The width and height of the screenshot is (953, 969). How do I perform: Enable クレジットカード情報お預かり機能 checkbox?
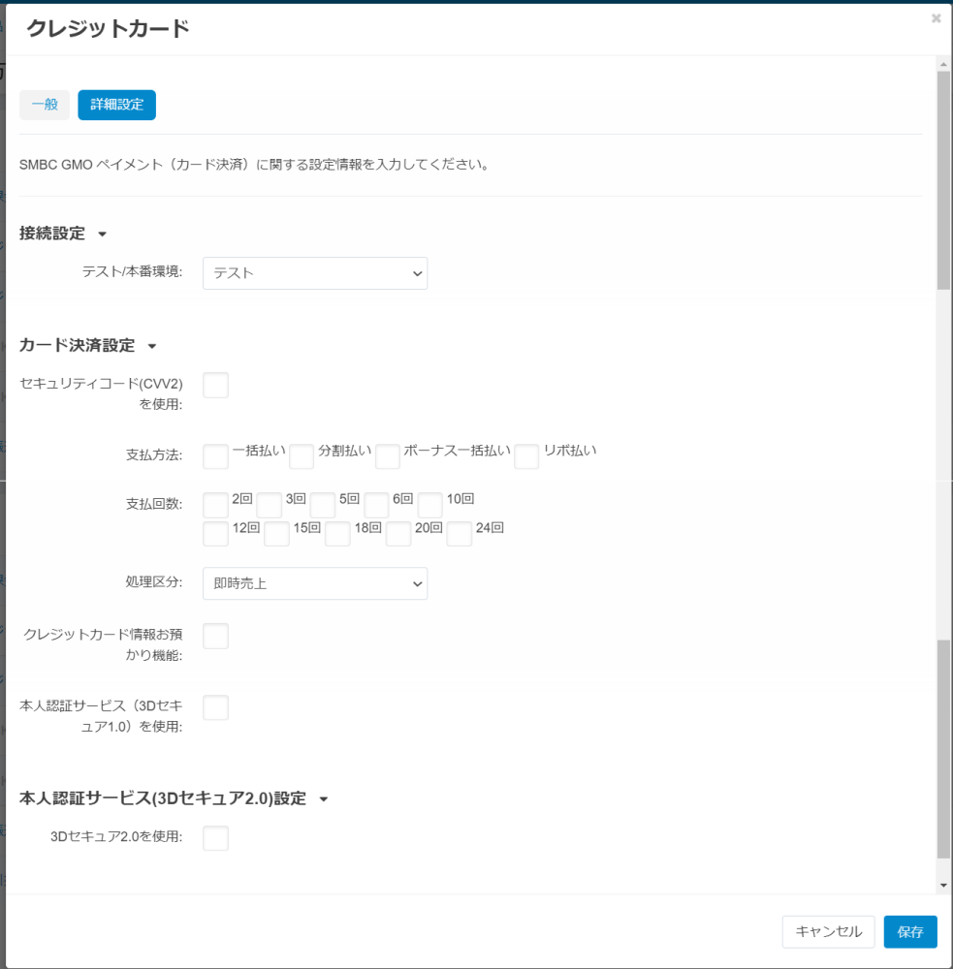tap(216, 636)
